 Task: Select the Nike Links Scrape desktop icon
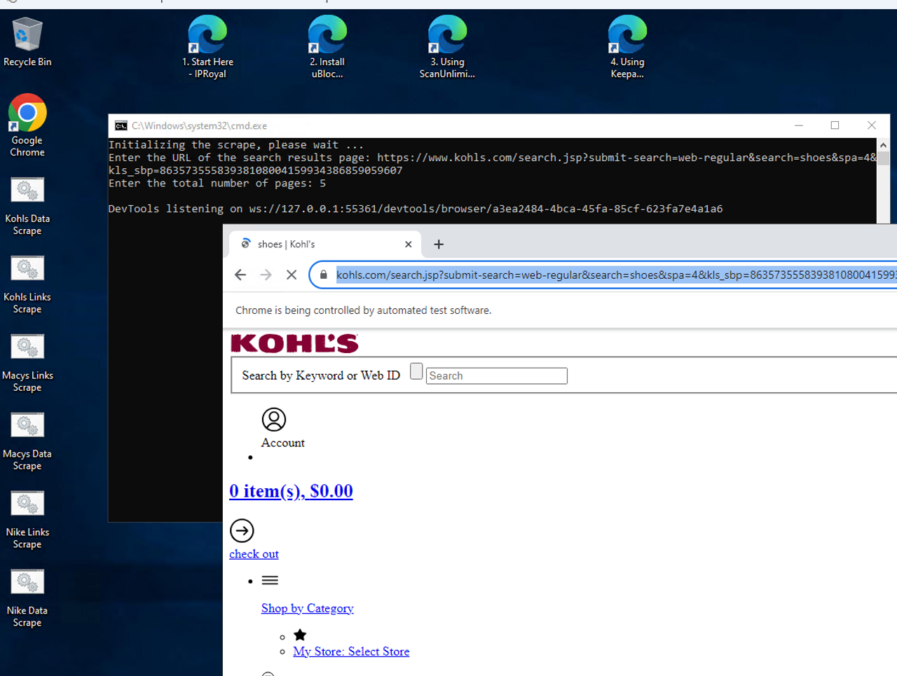(x=27, y=520)
